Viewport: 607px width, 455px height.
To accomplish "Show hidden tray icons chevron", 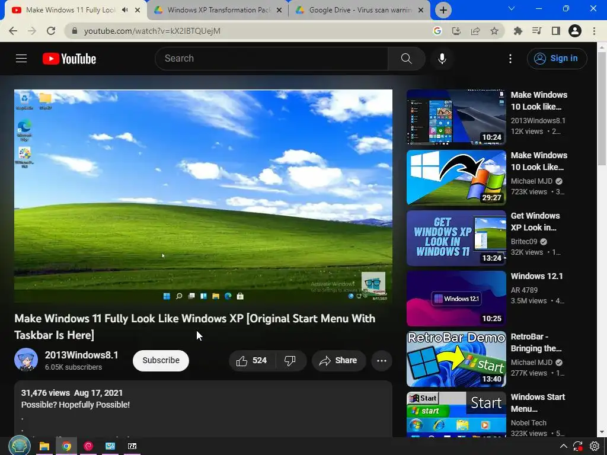I will click(564, 446).
